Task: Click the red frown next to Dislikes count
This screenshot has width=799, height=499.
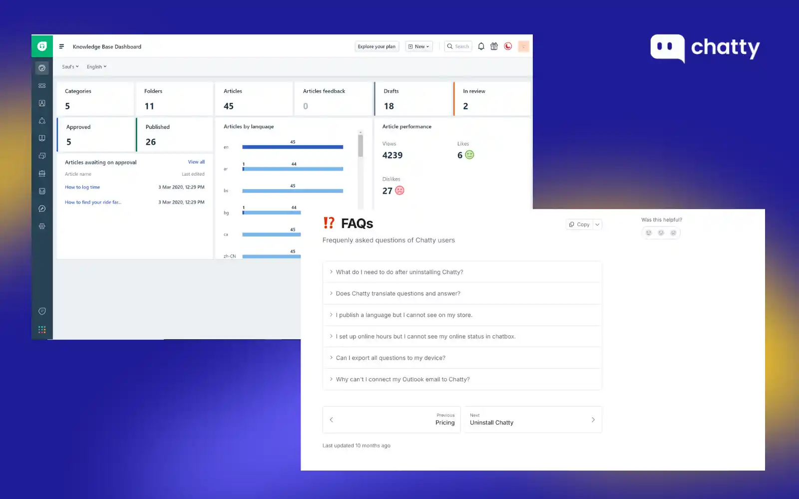Action: coord(399,190)
